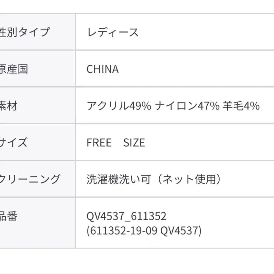Click the 素材 row label
This screenshot has width=274, height=274.
(x=8, y=106)
